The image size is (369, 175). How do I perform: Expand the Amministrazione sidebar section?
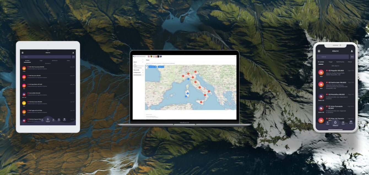[x=138, y=75]
